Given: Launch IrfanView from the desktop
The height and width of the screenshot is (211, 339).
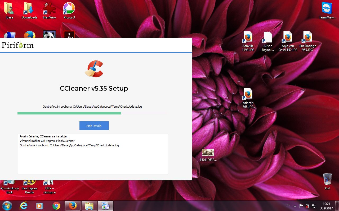Looking at the screenshot, I should point(49,11).
